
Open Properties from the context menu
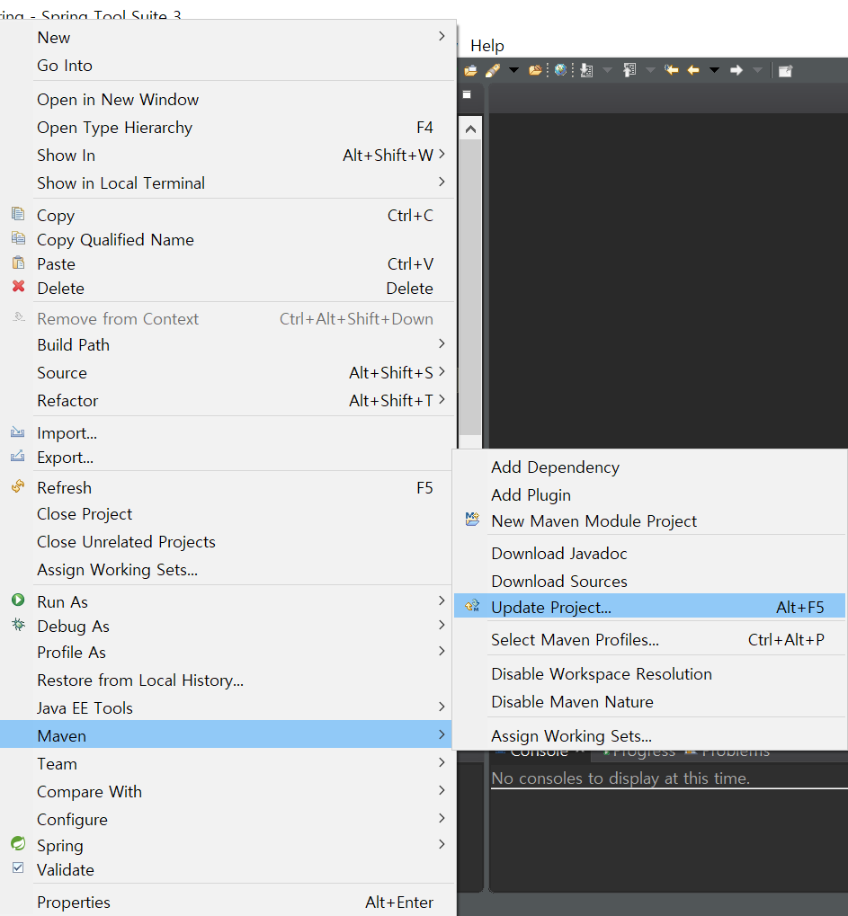click(228, 902)
